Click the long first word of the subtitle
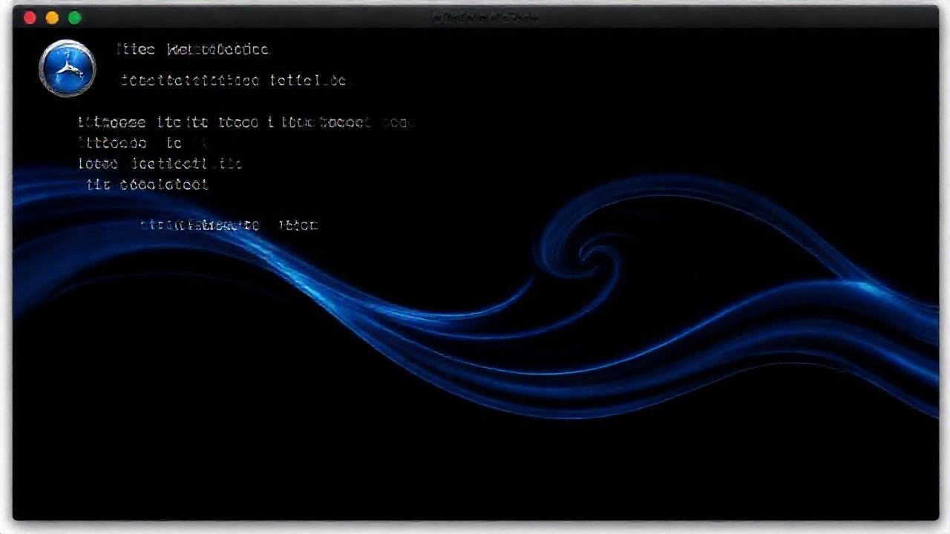The width and height of the screenshot is (950, 534). [x=190, y=80]
